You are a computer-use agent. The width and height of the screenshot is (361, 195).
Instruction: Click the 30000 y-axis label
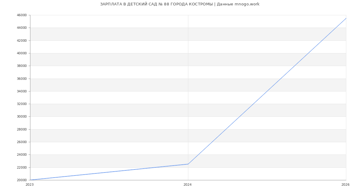point(22,117)
